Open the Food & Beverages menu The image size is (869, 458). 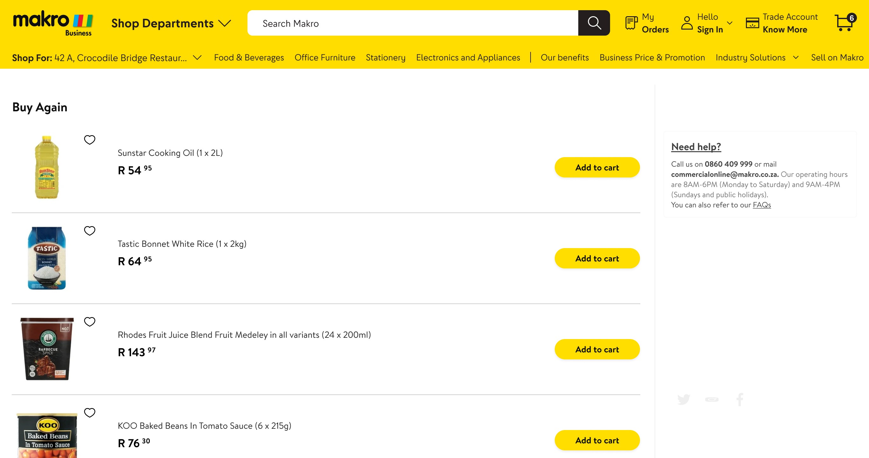point(249,58)
